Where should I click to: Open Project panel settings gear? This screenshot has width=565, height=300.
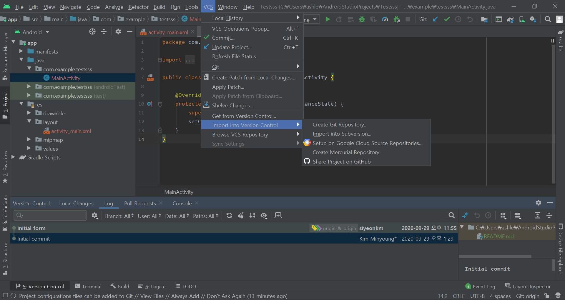click(118, 32)
